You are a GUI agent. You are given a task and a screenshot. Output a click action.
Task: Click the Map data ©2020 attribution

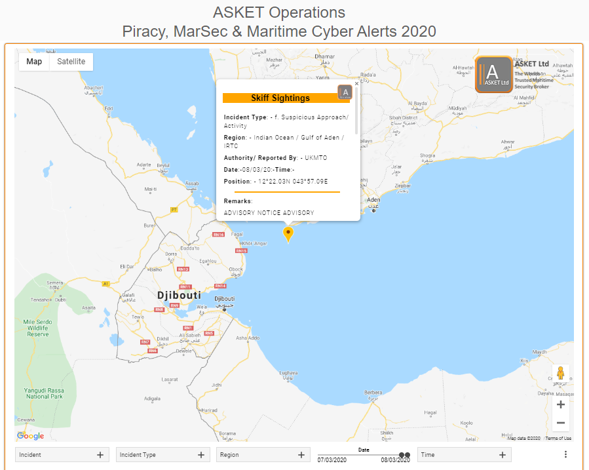point(523,438)
